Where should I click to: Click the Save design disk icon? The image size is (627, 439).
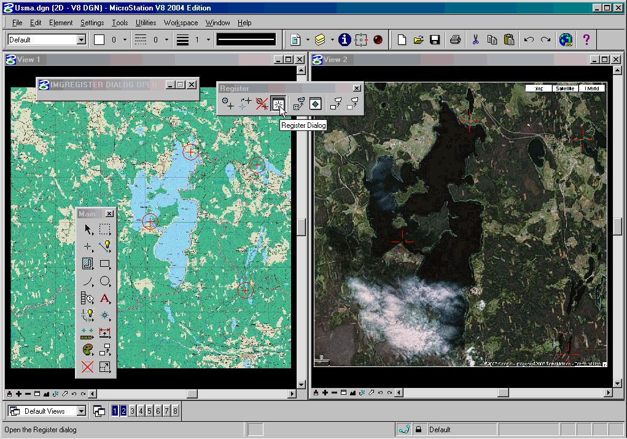click(x=435, y=39)
